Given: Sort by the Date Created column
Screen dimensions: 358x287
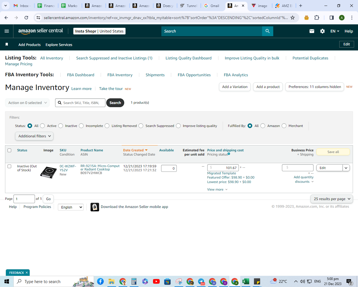Looking at the screenshot, I should tap(135, 150).
